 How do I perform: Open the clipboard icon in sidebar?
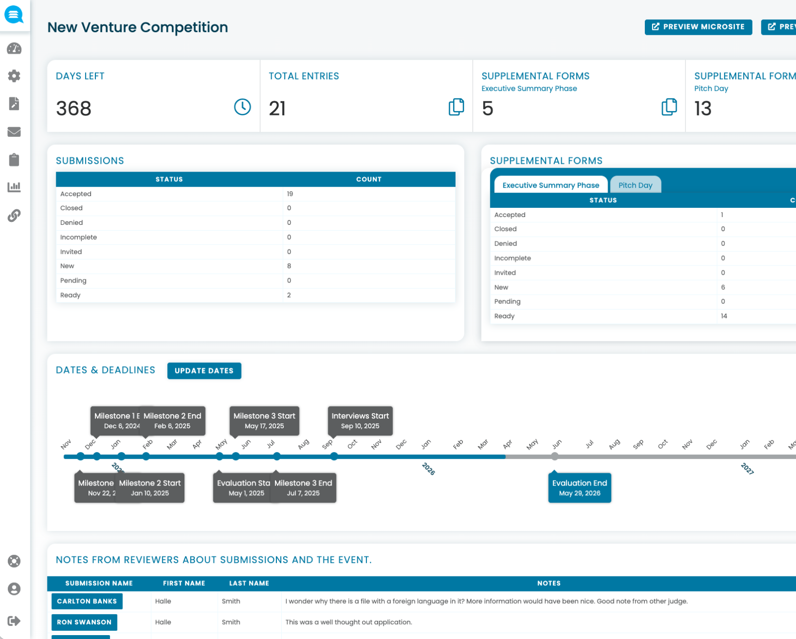(x=14, y=159)
